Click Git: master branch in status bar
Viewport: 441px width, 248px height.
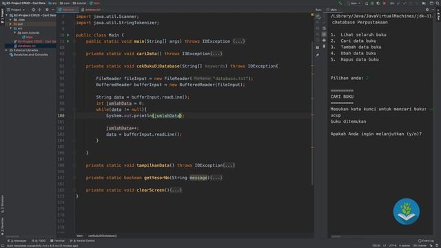[420, 245]
